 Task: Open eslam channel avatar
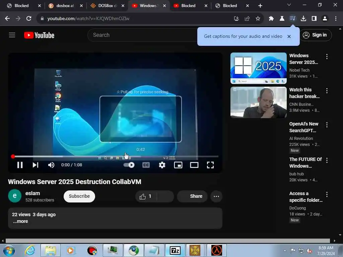15,196
